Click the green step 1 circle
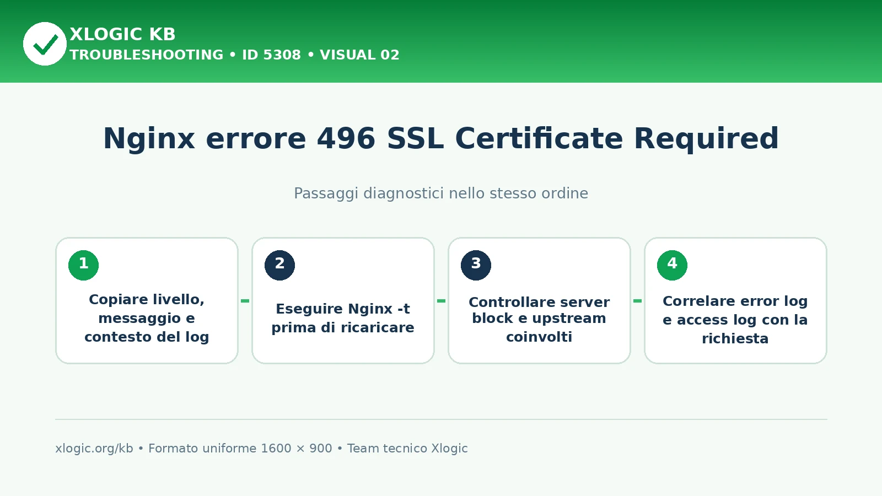This screenshot has height=496, width=882. click(84, 265)
